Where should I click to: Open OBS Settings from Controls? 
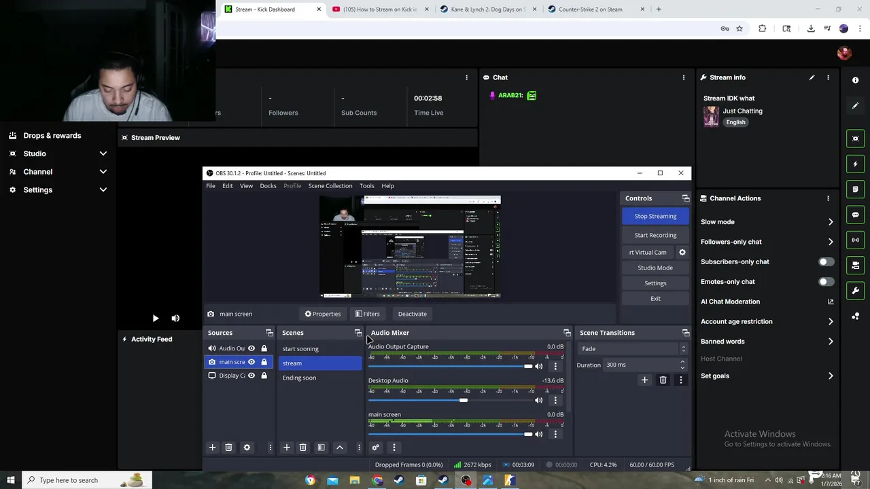pos(655,283)
